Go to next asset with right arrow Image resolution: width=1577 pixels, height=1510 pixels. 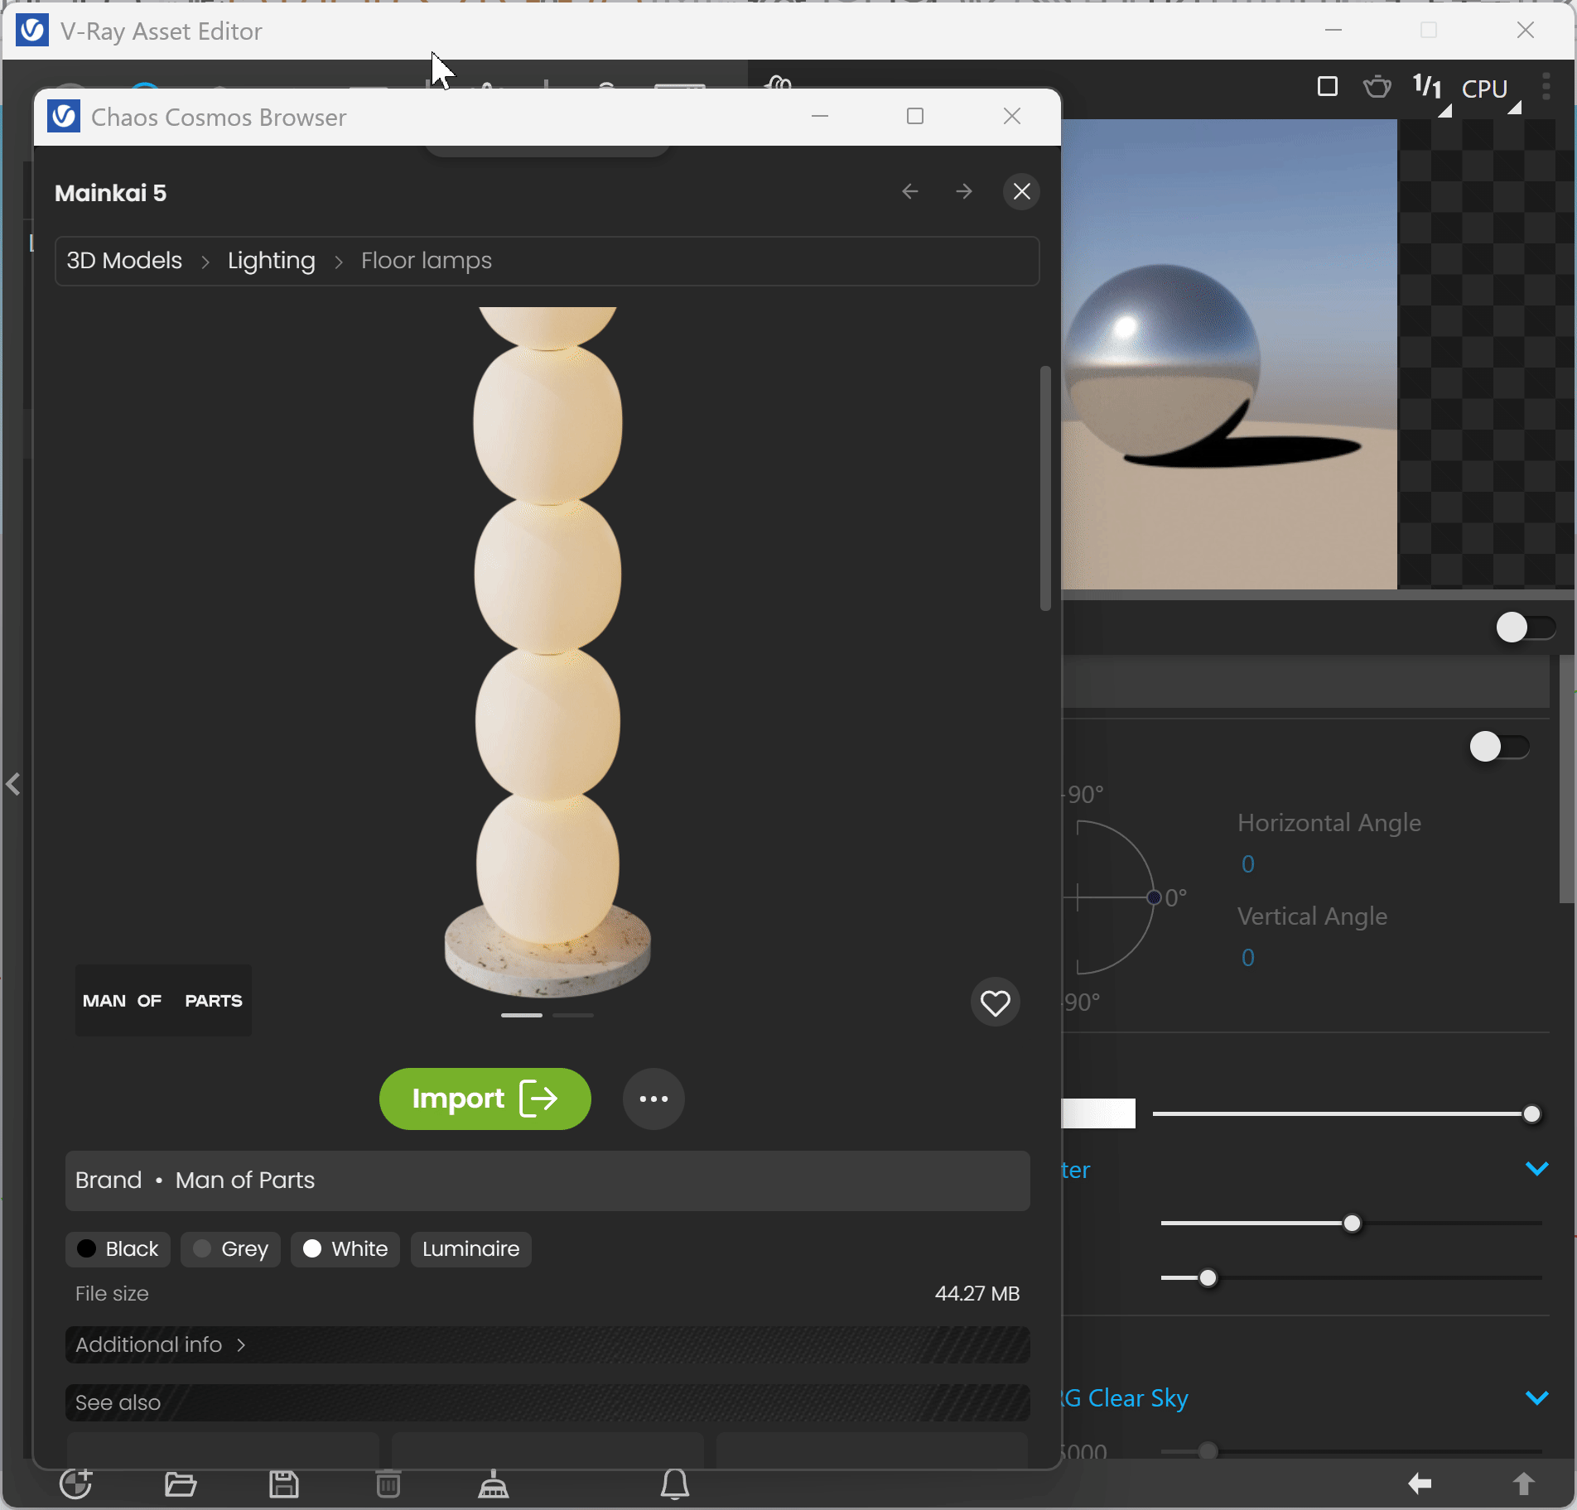(964, 192)
